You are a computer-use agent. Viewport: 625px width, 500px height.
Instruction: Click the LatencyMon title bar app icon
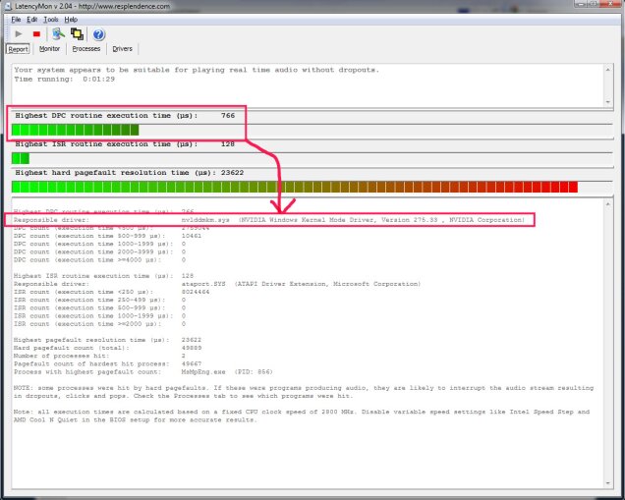(x=8, y=6)
